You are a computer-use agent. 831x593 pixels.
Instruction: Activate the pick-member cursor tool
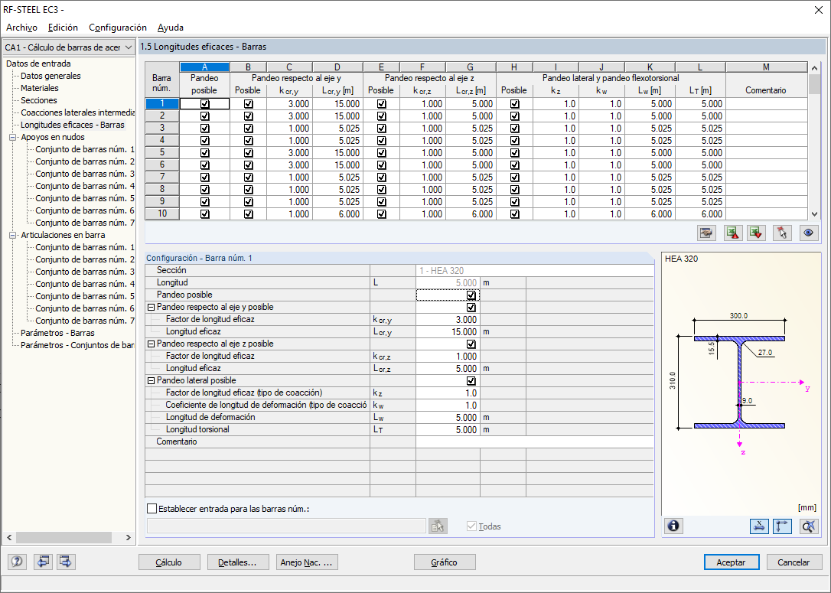(781, 233)
